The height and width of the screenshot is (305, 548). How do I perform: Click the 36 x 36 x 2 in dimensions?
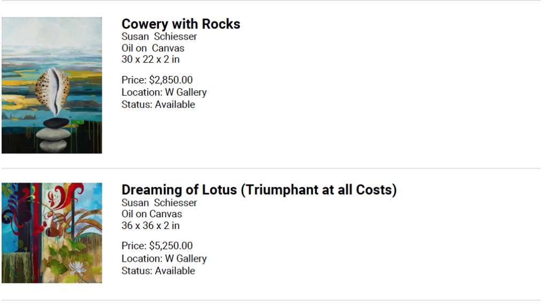[x=150, y=226]
